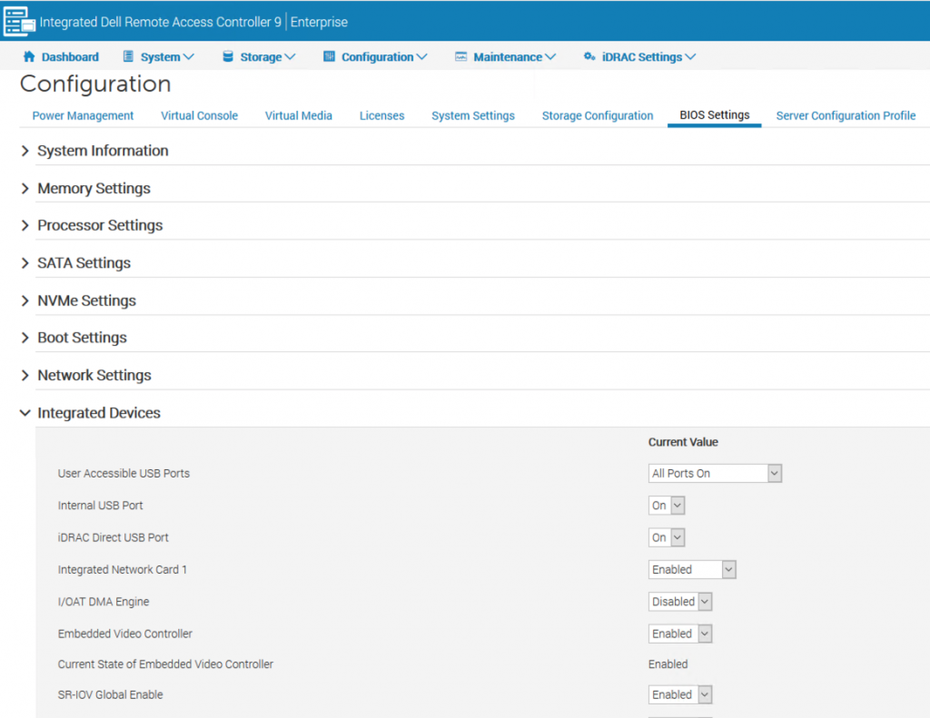Viewport: 930px width, 718px height.
Task: Click the Enterprise edition label in header
Action: 319,22
